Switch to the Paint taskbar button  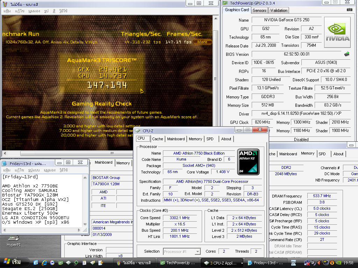point(135,263)
